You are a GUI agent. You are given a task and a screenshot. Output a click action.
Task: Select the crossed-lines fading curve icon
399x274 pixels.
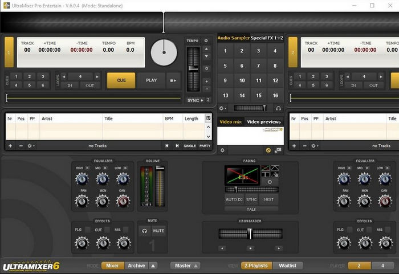266,168
